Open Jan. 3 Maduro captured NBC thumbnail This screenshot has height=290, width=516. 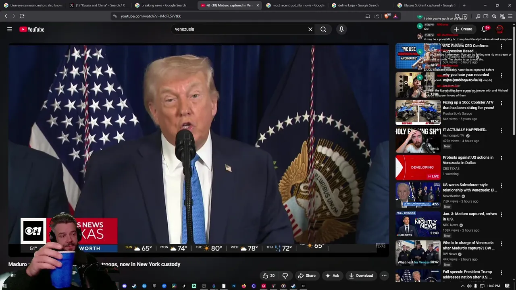[418, 223]
